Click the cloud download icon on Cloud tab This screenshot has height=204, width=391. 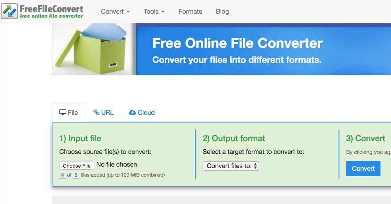[133, 112]
